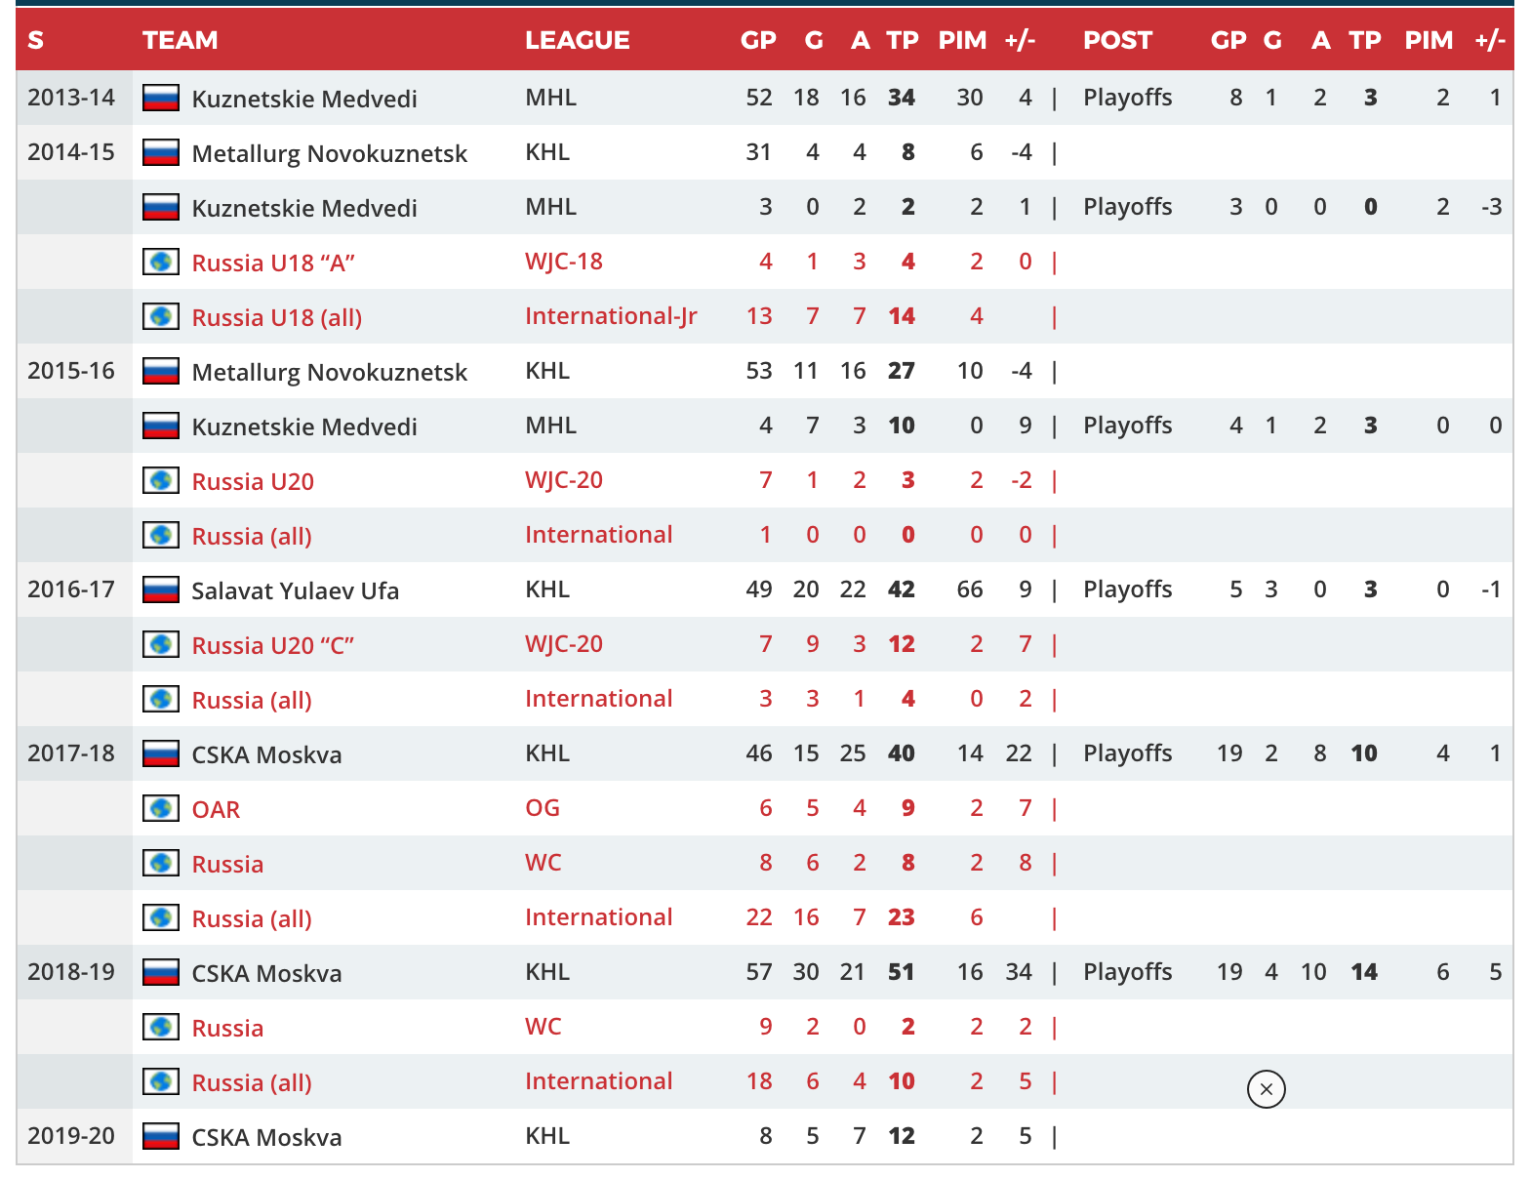
Task: Open the OG league link next to OAR
Action: (543, 807)
